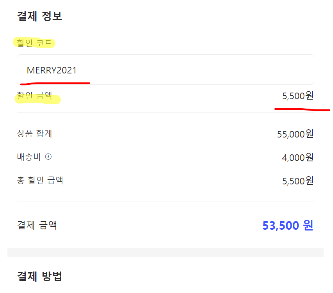
Task: Click the 배송비 label
Action: (x=28, y=157)
